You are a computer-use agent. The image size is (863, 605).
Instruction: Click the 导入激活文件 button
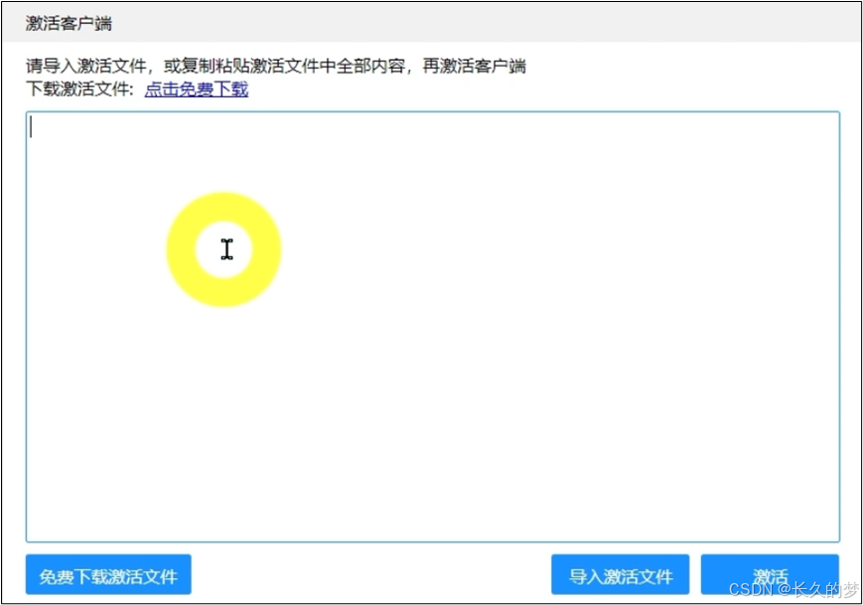[621, 575]
